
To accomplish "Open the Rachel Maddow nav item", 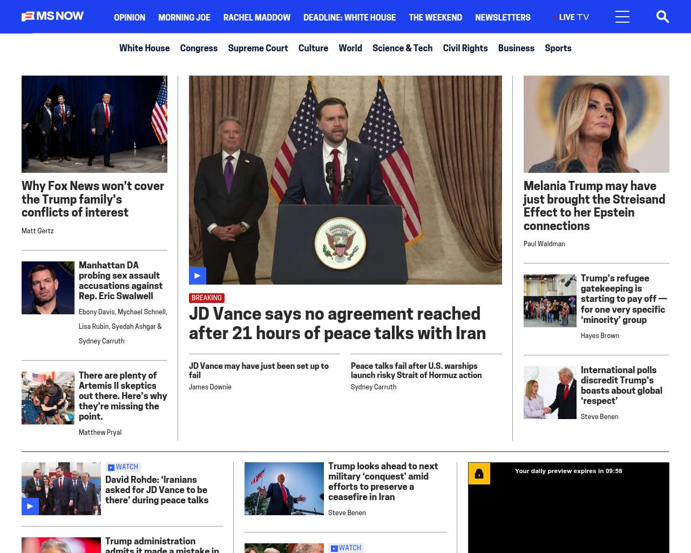I will coord(257,17).
